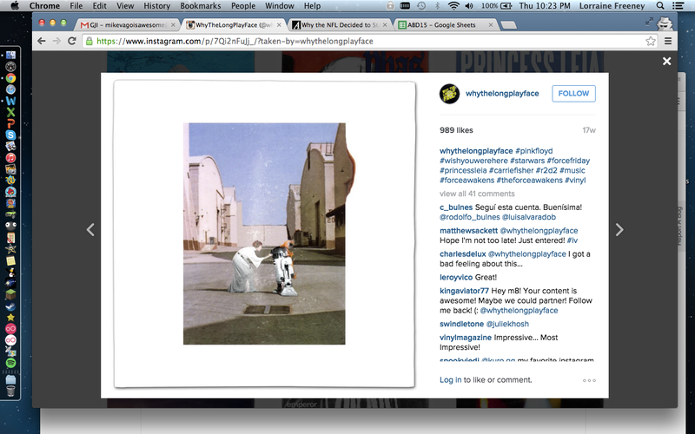Open the Help menu
This screenshot has height=434, width=695.
click(312, 6)
